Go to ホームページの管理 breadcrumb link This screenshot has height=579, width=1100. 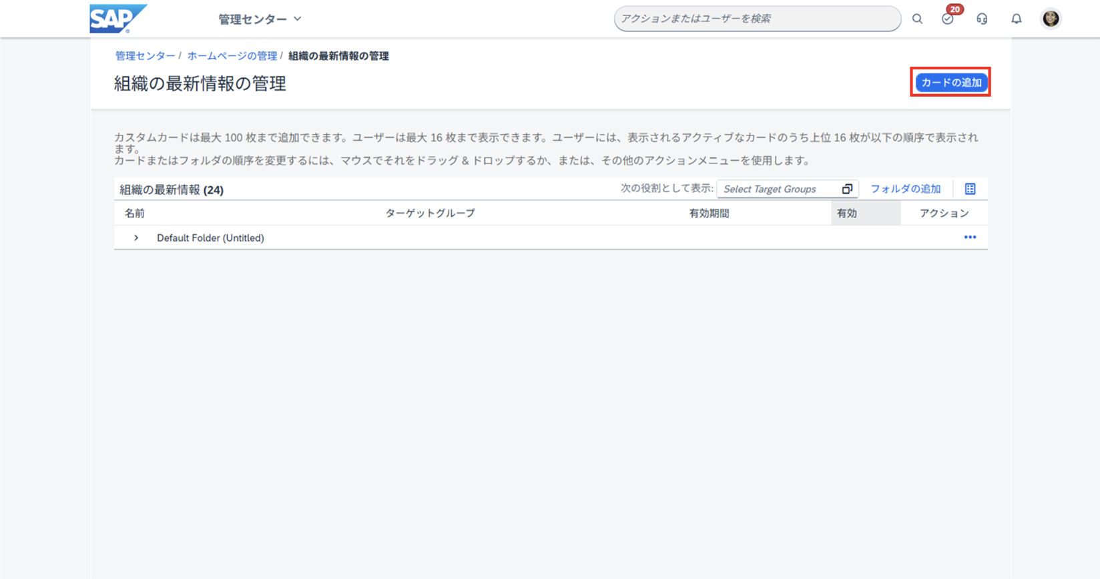(x=232, y=56)
